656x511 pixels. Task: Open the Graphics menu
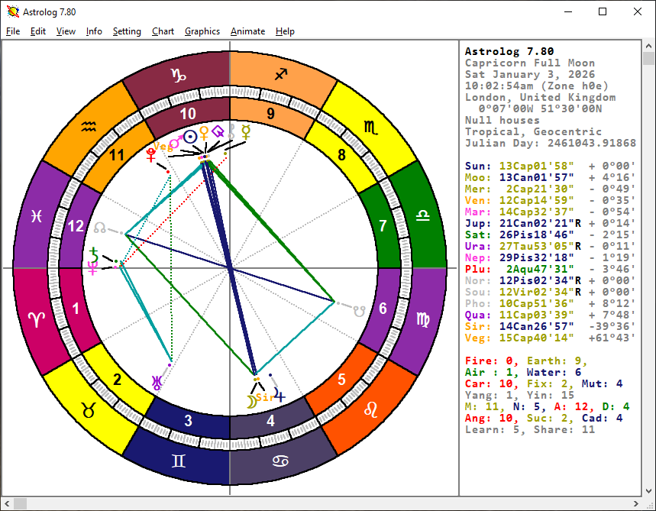202,31
